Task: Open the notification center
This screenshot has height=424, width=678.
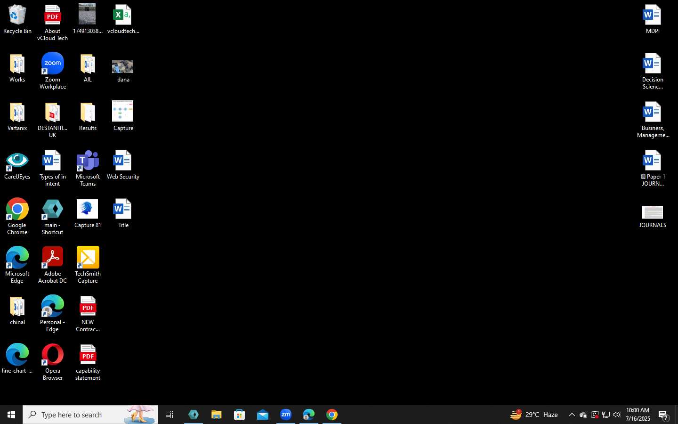Action: pos(664,415)
